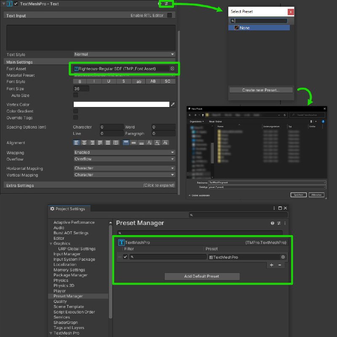This screenshot has width=337, height=337.
Task: Open Input Manager settings in the sidebar
Action: click(67, 254)
